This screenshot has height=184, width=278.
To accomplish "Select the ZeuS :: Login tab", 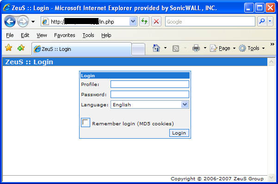I will tap(82, 49).
